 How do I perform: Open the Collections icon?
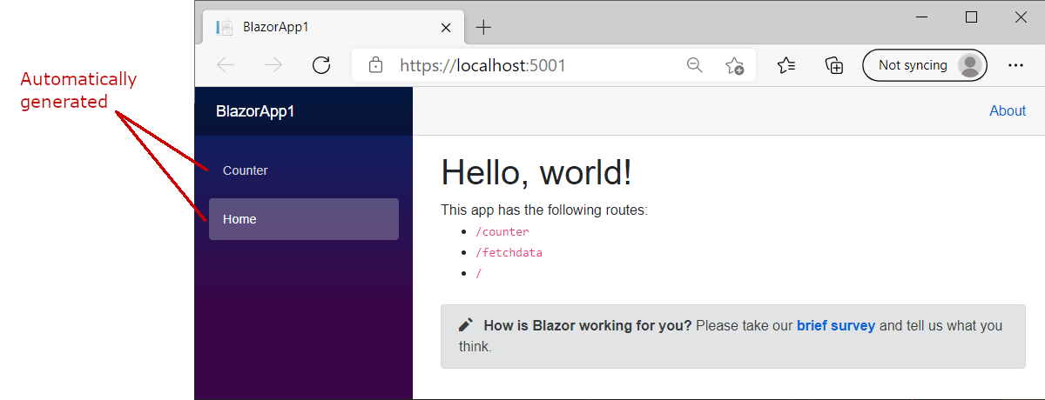click(x=834, y=65)
